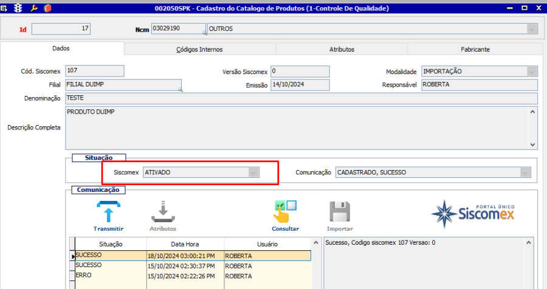Click the Versão Siscomex field

click(300, 72)
